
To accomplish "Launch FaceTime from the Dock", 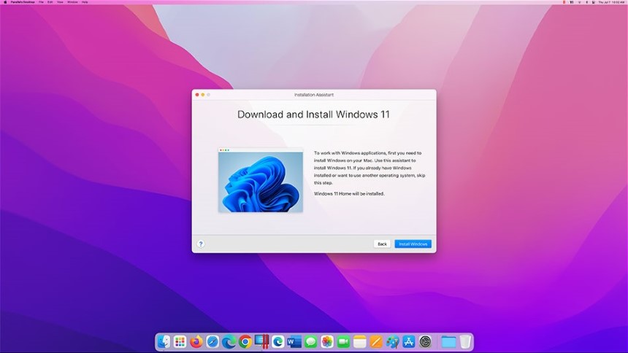I will (344, 342).
